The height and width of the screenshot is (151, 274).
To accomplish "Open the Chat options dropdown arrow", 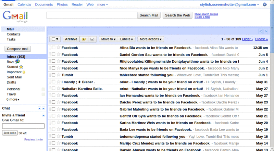I will tap(39, 108).
